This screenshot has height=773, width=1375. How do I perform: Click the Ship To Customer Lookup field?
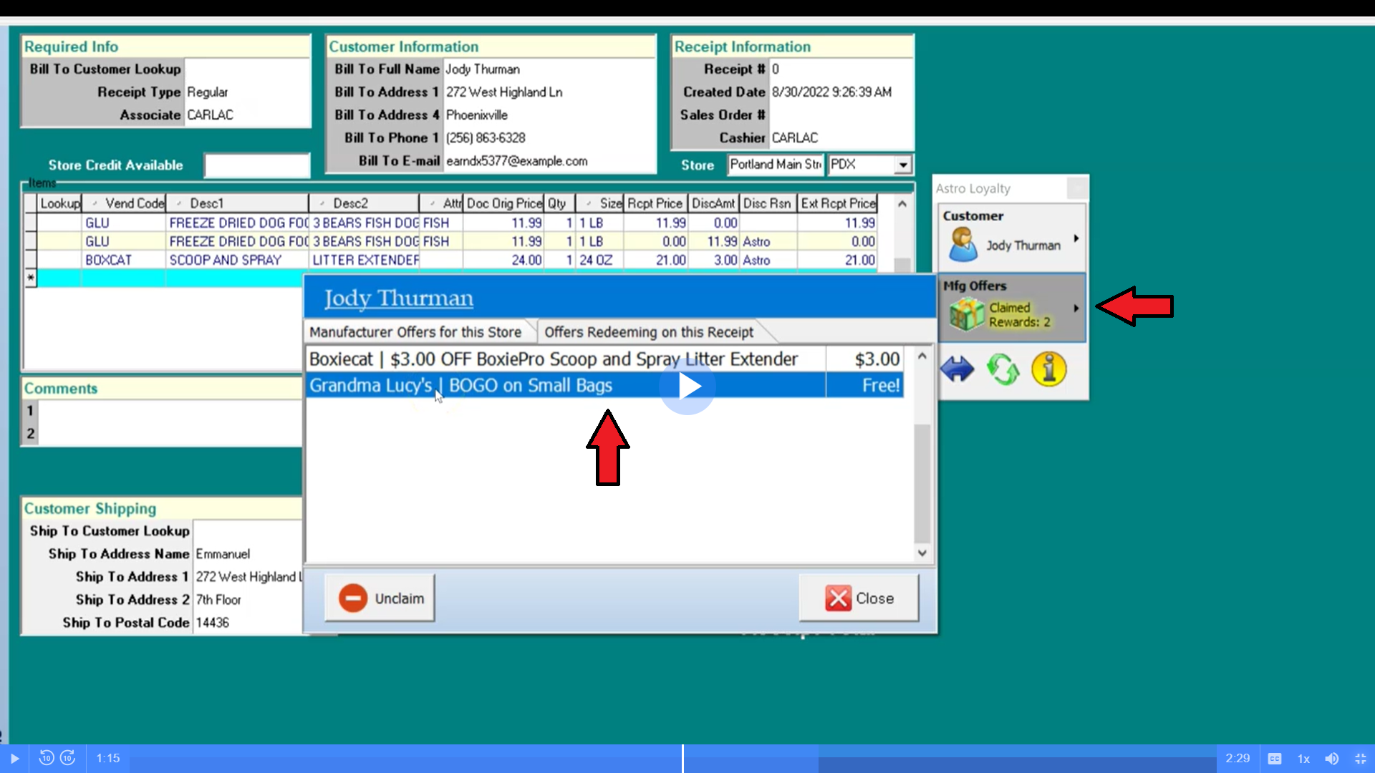point(248,531)
